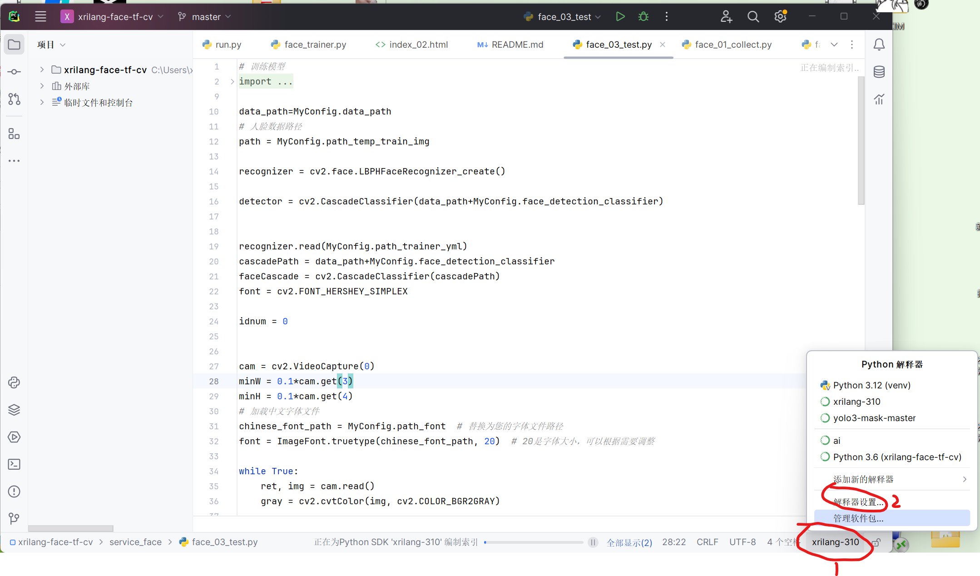Show hidden editor tabs dropdown
The height and width of the screenshot is (576, 980).
[834, 45]
